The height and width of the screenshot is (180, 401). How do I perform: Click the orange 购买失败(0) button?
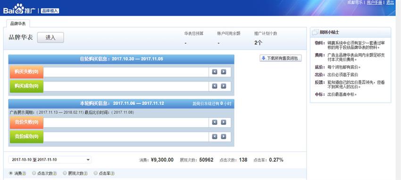(x=26, y=72)
